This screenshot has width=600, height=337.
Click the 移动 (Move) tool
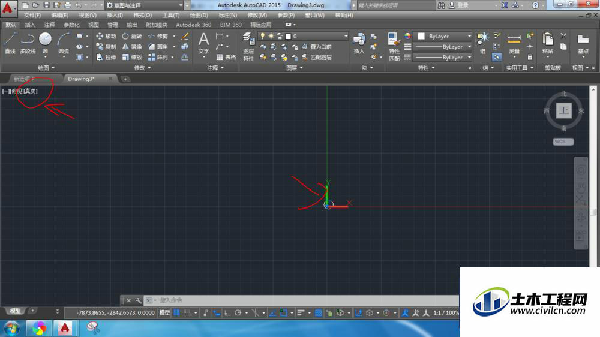click(x=106, y=36)
